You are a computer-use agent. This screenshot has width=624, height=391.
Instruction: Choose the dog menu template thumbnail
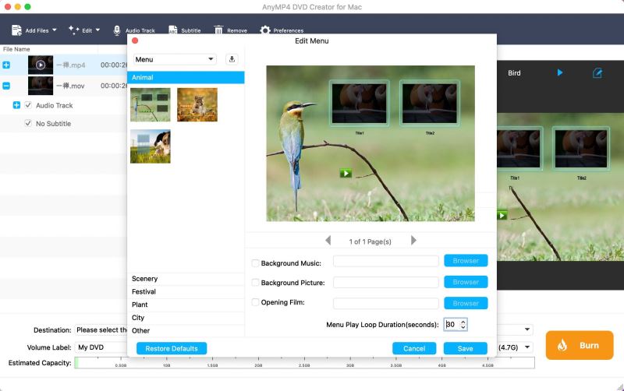151,146
